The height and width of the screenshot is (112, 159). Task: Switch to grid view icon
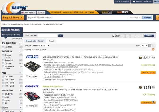153,46
